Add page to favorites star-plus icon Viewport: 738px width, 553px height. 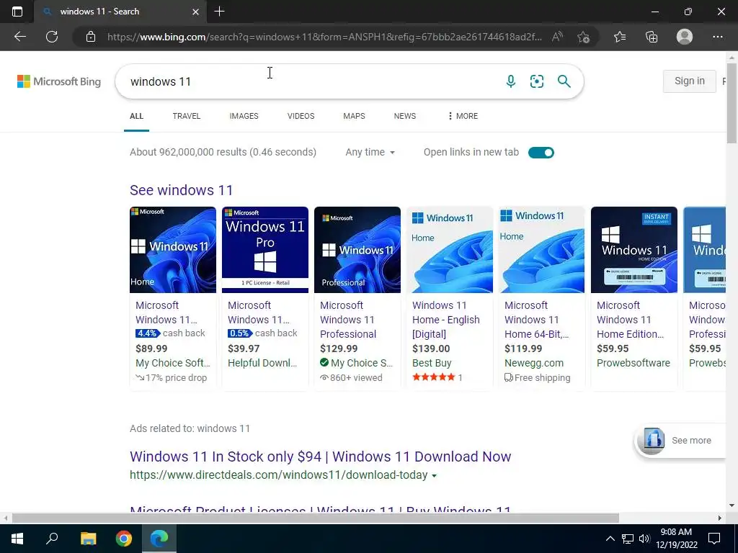(584, 37)
